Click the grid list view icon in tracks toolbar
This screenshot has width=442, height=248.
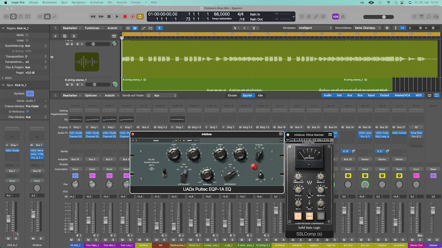[128, 28]
